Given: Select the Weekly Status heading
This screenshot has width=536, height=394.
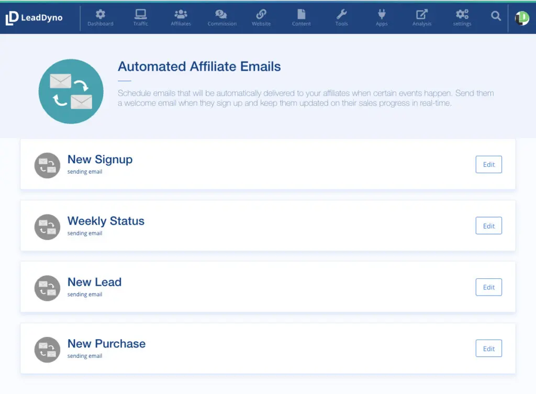Looking at the screenshot, I should (106, 221).
